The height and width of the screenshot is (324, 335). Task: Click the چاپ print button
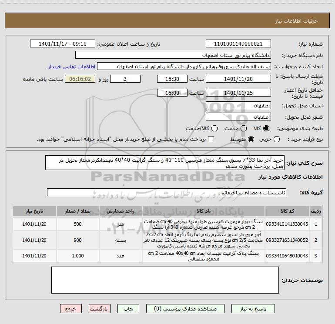[x=128, y=309]
